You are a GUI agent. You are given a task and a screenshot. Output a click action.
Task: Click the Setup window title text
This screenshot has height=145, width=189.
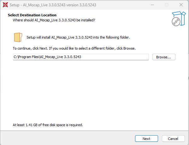pos(53,5)
